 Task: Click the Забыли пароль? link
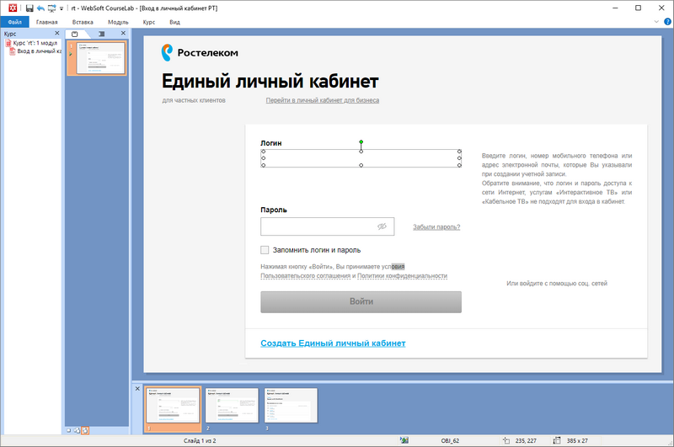(x=436, y=226)
